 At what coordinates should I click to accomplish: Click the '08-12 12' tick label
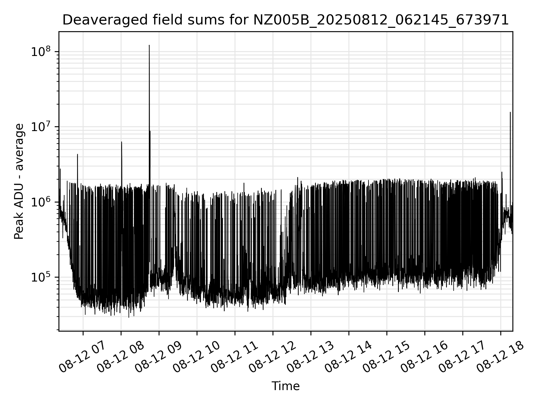coord(272,356)
